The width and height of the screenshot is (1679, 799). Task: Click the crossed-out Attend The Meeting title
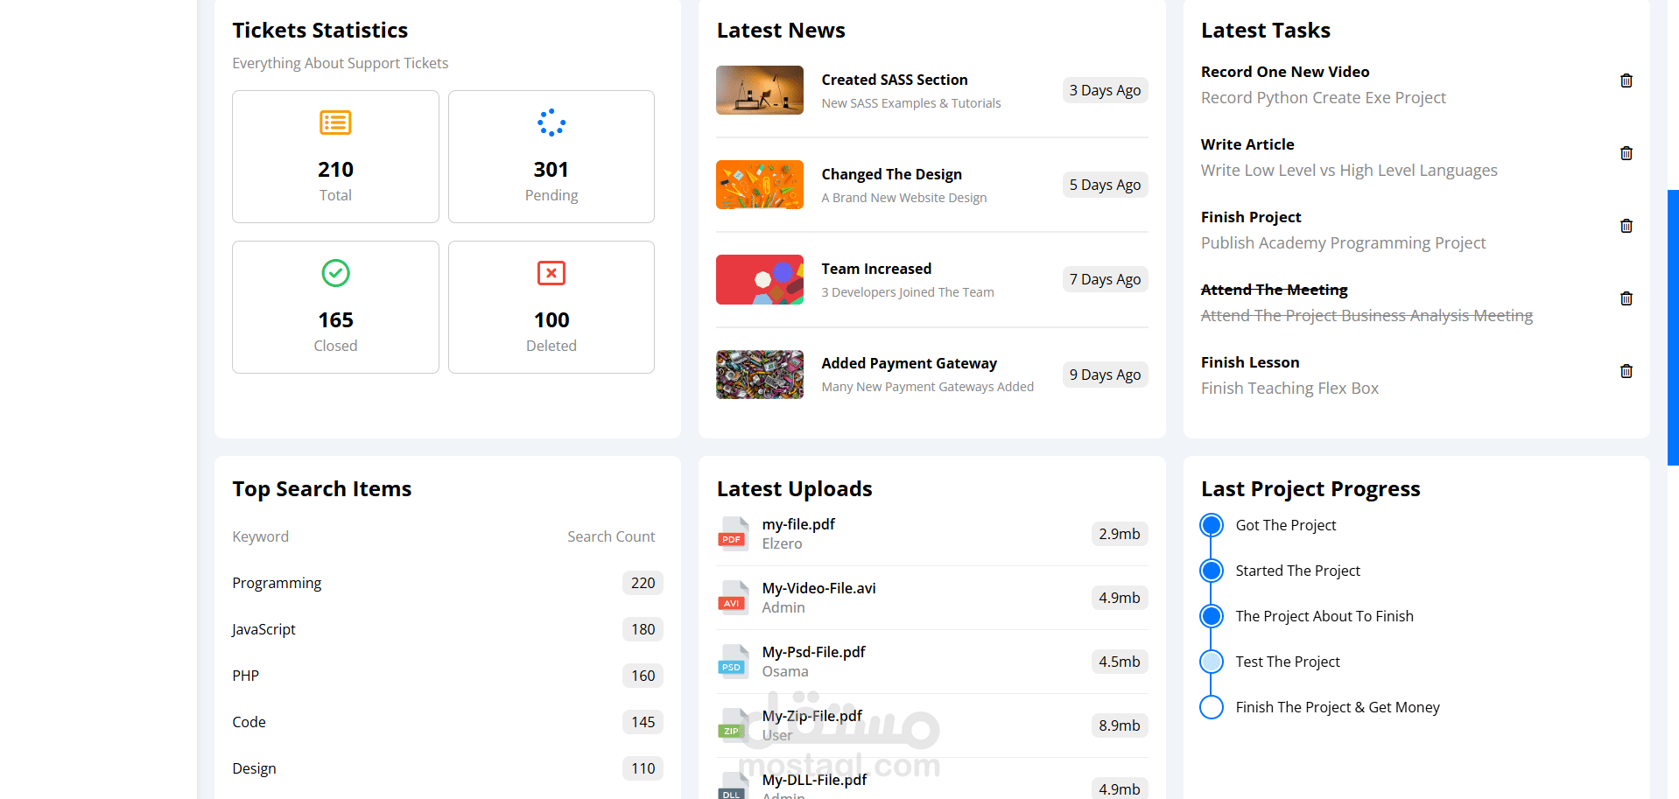(1274, 290)
